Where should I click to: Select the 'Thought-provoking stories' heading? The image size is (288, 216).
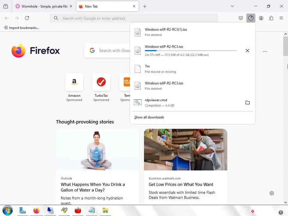pos(85,122)
